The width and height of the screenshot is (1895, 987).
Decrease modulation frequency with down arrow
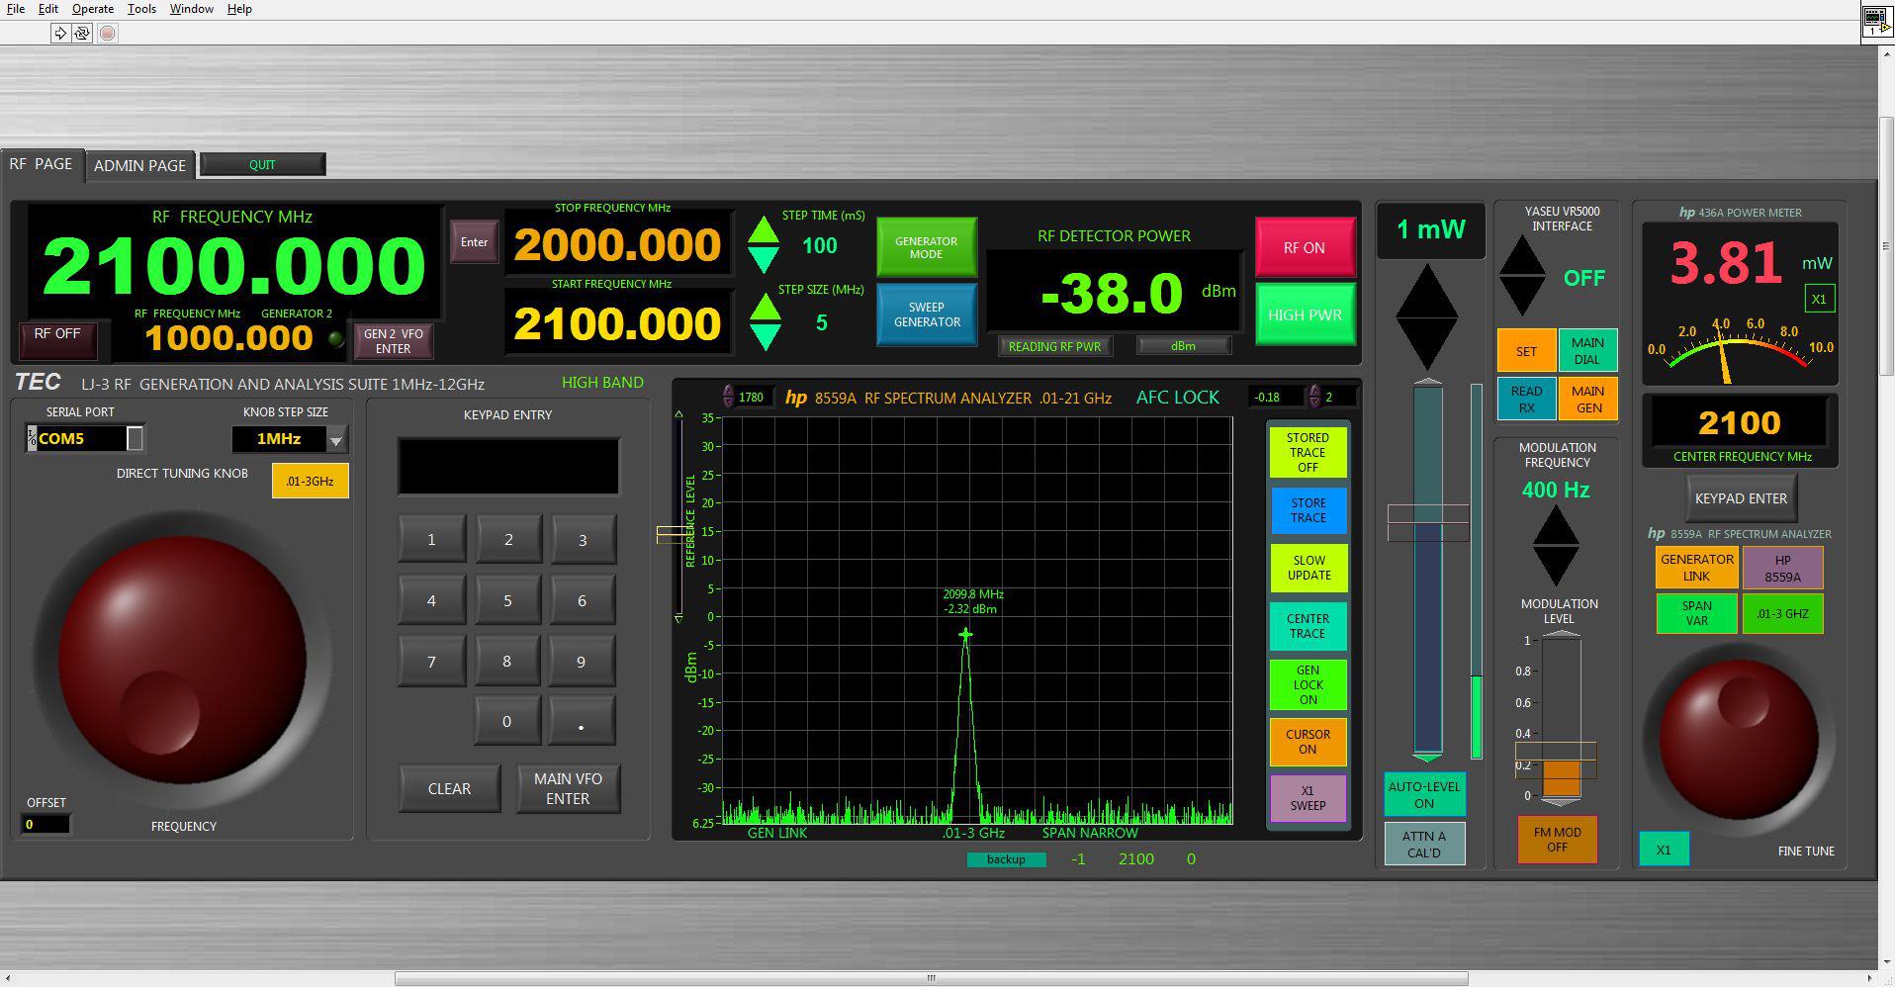tap(1555, 566)
